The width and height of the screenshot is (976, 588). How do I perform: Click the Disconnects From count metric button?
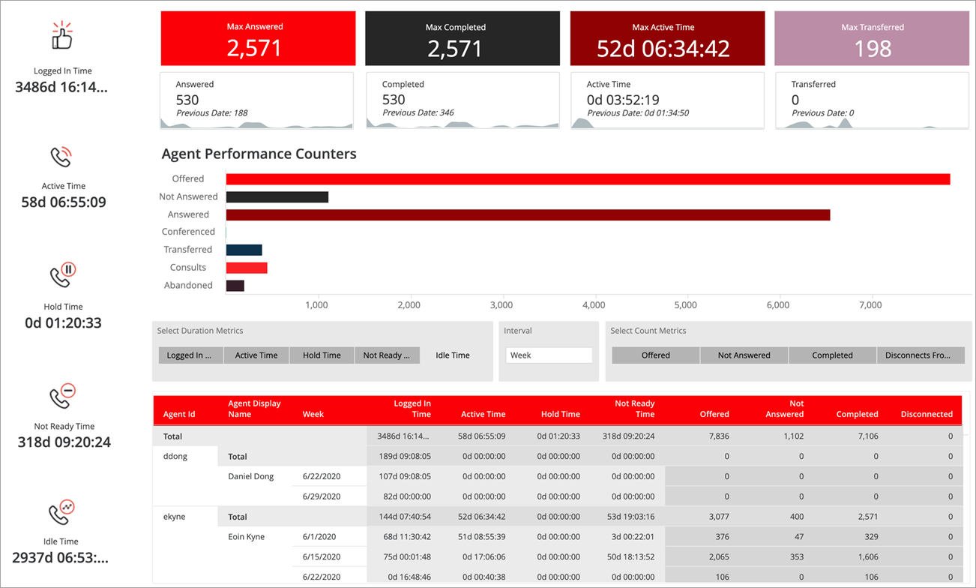click(921, 355)
